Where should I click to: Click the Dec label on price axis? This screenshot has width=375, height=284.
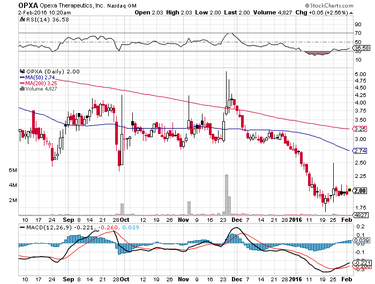point(237,220)
